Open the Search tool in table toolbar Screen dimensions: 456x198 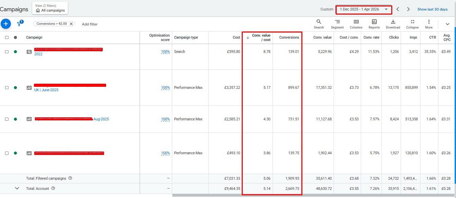coord(319,24)
